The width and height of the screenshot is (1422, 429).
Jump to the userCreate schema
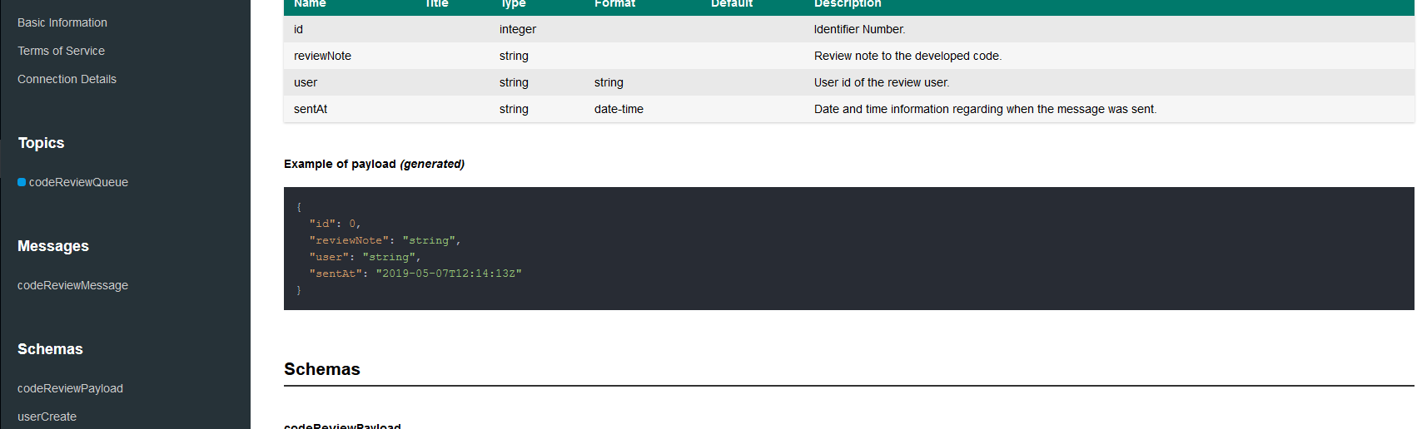pos(47,417)
